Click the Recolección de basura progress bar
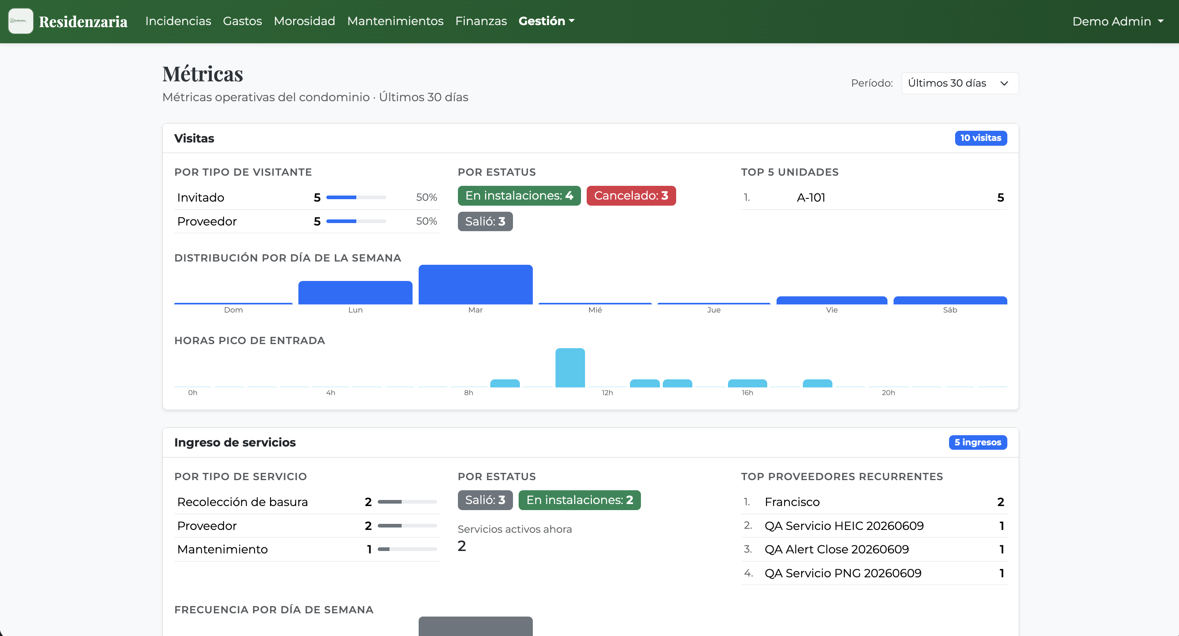This screenshot has height=636, width=1179. 407,502
